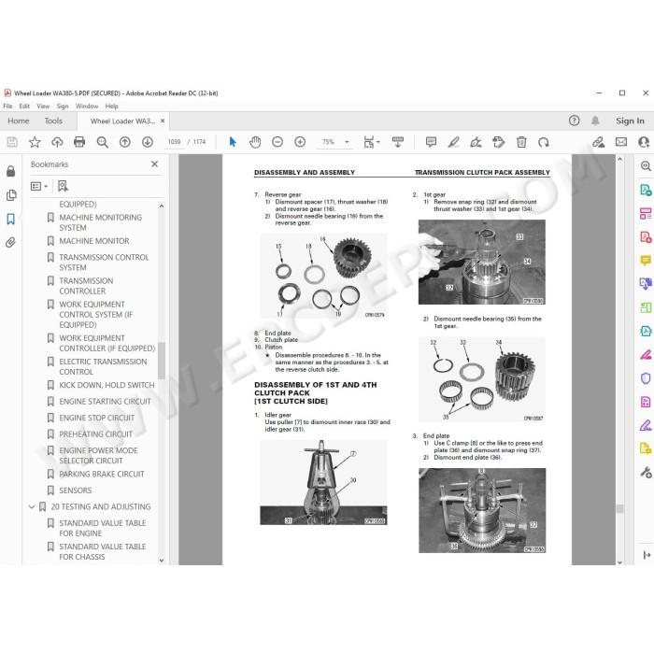
Task: Open the Fill & Sign side tool
Action: pos(646,425)
